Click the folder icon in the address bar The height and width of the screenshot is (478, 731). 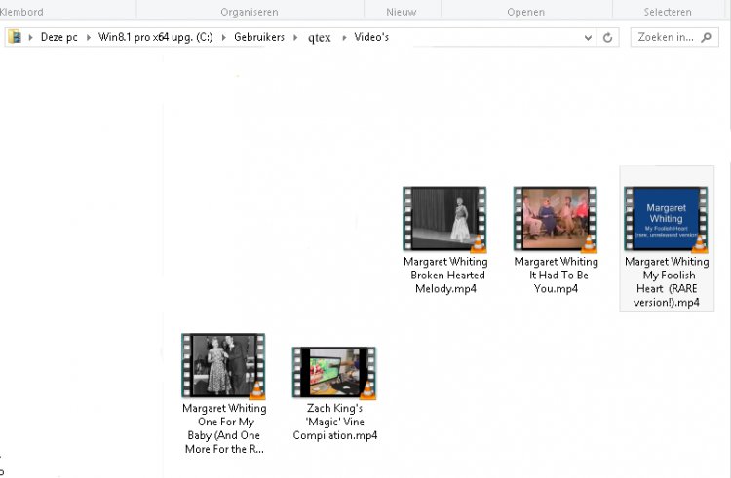tap(15, 37)
